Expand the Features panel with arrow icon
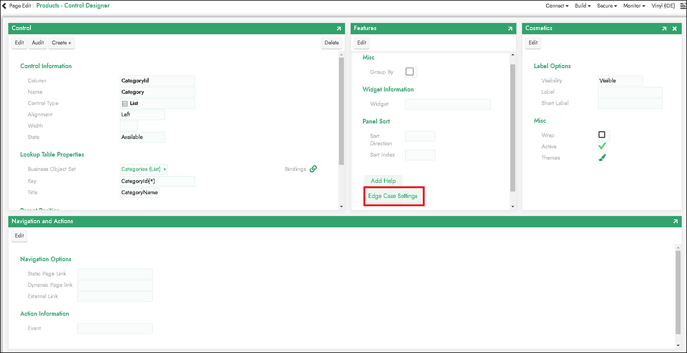The image size is (687, 353). click(x=510, y=28)
